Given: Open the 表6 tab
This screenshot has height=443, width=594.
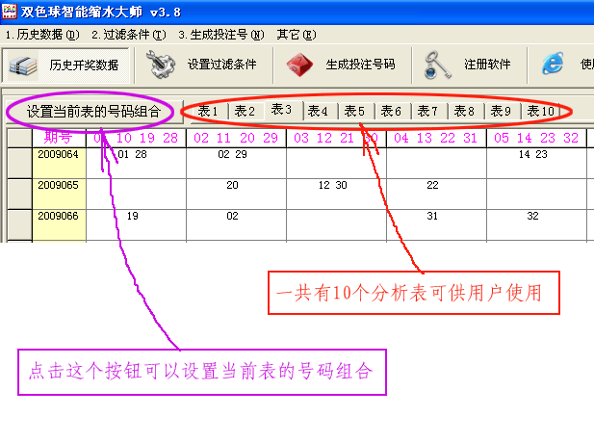Looking at the screenshot, I should coord(391,111).
